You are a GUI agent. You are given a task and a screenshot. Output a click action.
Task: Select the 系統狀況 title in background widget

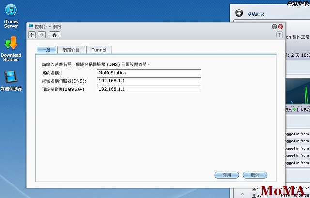point(256,14)
